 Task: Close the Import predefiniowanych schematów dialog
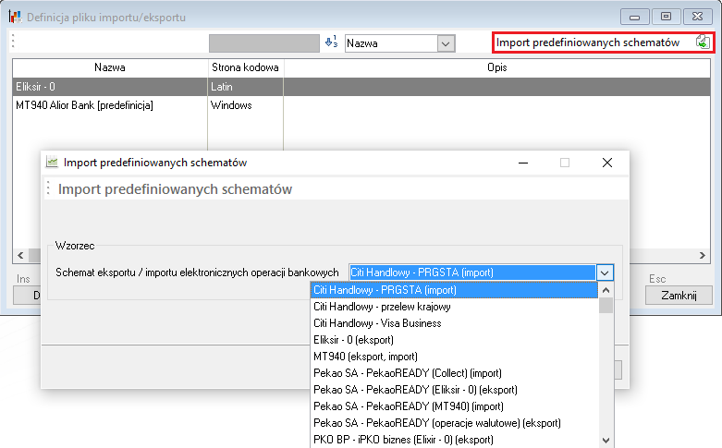(x=607, y=163)
